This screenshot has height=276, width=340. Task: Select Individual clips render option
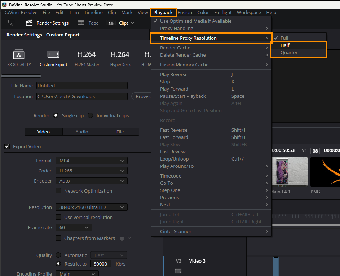coord(90,115)
